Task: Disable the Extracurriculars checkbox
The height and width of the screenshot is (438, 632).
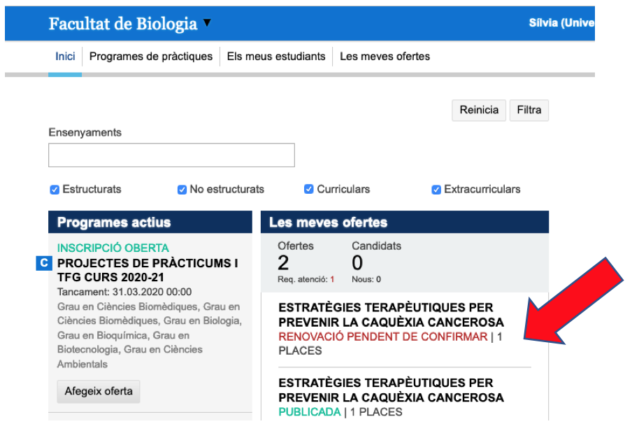Action: [436, 190]
